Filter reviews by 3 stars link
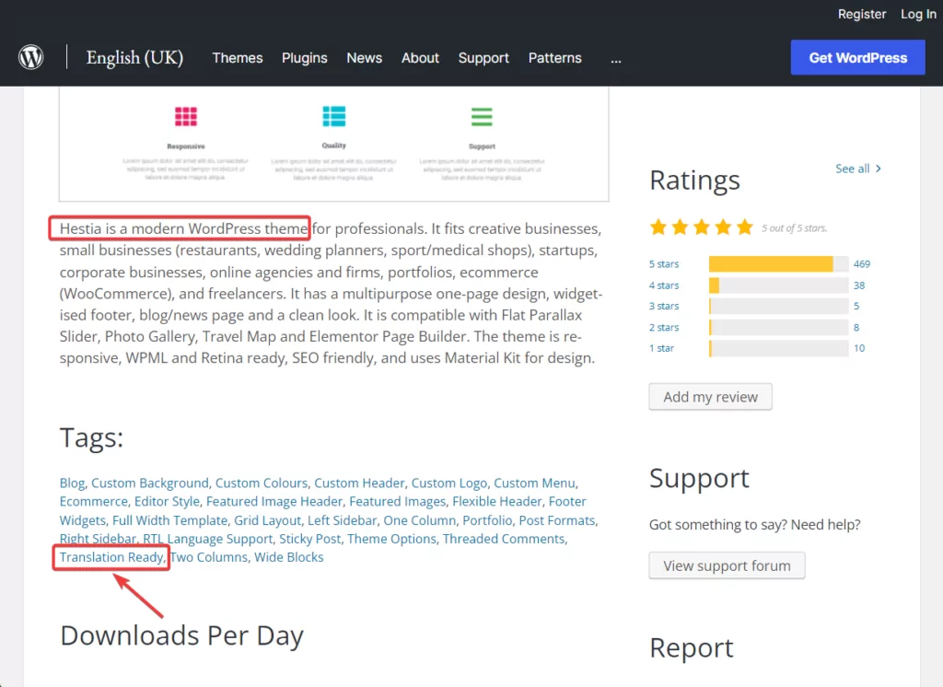Image resolution: width=943 pixels, height=687 pixels. click(x=664, y=306)
